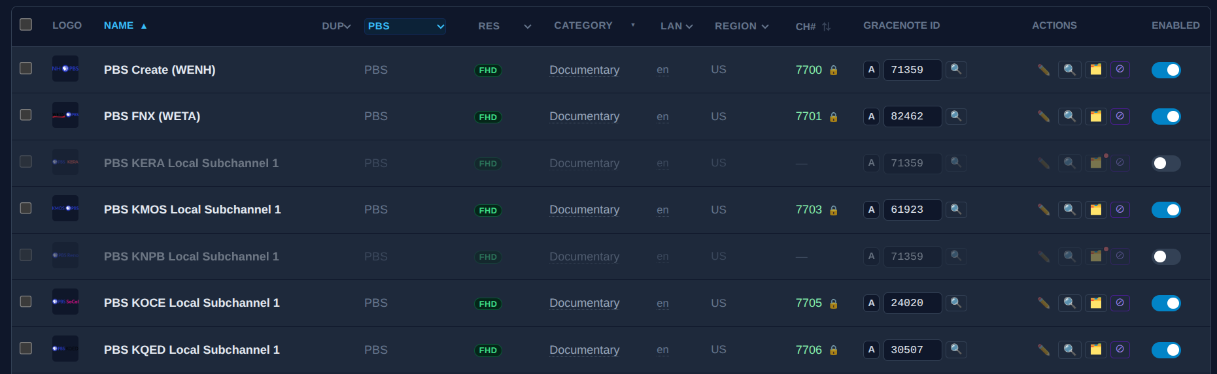Open the PBS filter dropdown in header

[x=405, y=26]
